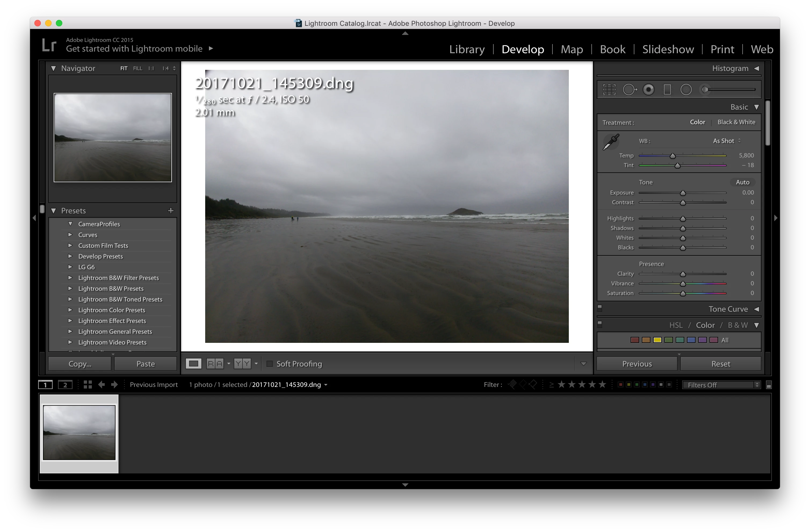Click the Reset button

pyautogui.click(x=721, y=364)
